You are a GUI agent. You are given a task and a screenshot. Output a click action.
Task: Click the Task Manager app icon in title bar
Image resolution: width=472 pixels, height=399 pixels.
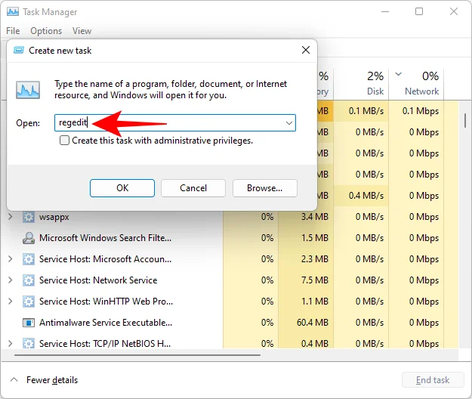13,12
